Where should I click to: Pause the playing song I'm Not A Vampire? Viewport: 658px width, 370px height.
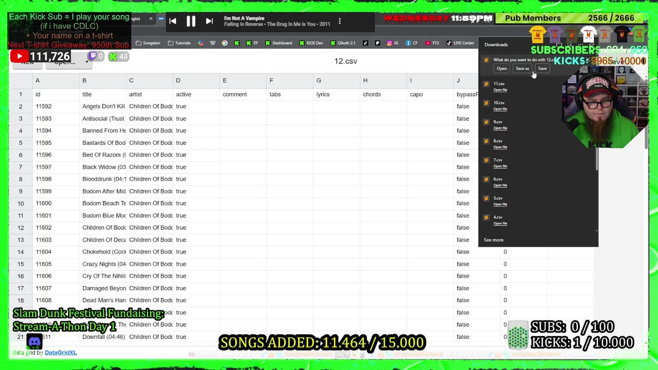coord(191,21)
